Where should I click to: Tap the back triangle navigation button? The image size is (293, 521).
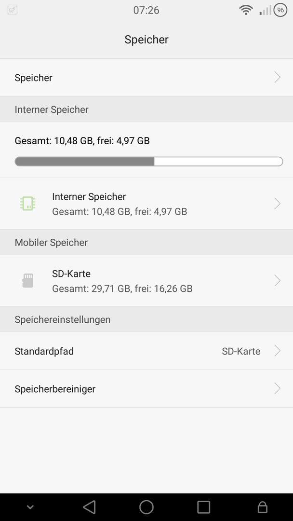point(89,507)
